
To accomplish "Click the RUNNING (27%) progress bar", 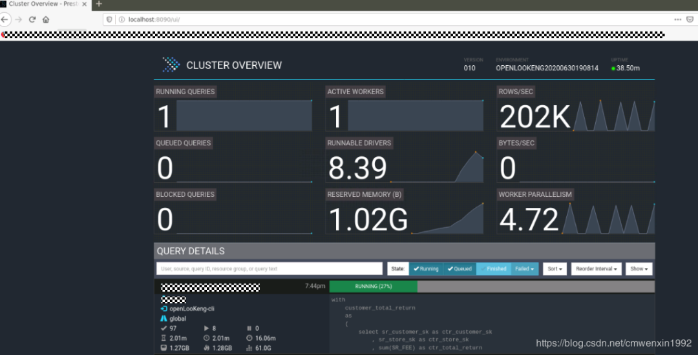I will point(492,287).
